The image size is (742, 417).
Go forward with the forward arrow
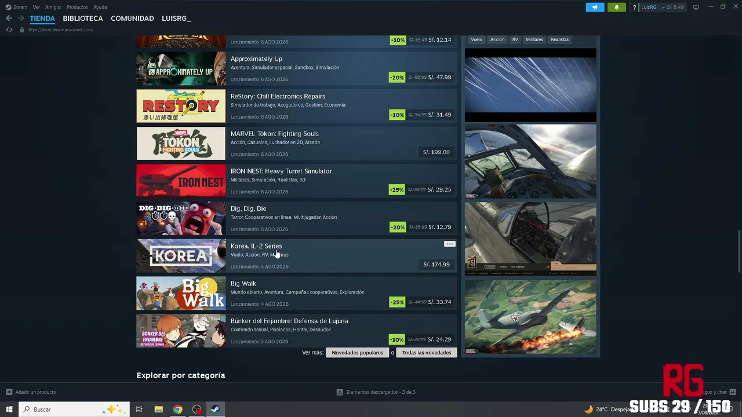20,19
